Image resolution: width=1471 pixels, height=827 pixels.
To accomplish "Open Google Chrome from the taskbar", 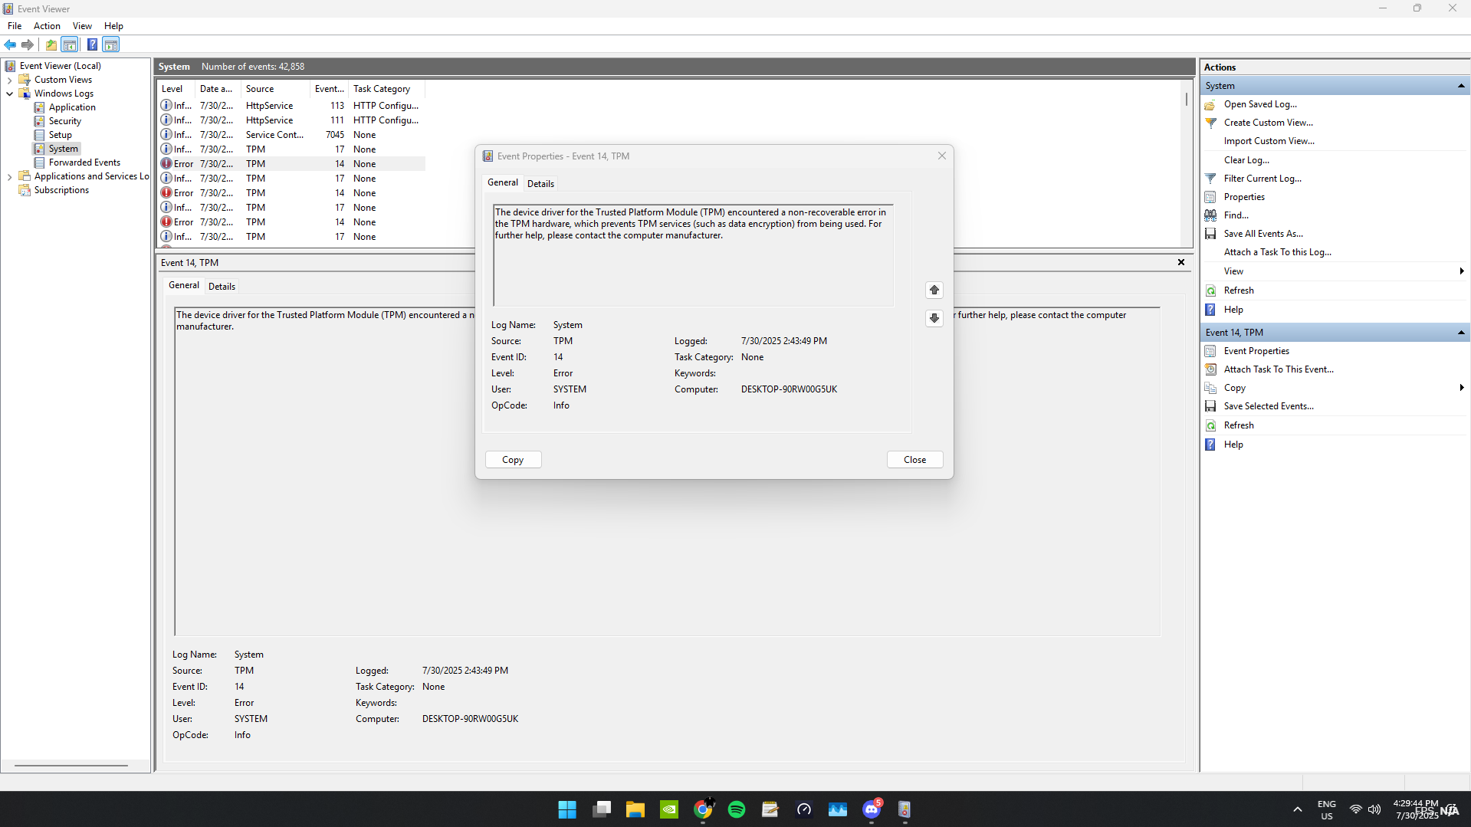I will click(703, 809).
